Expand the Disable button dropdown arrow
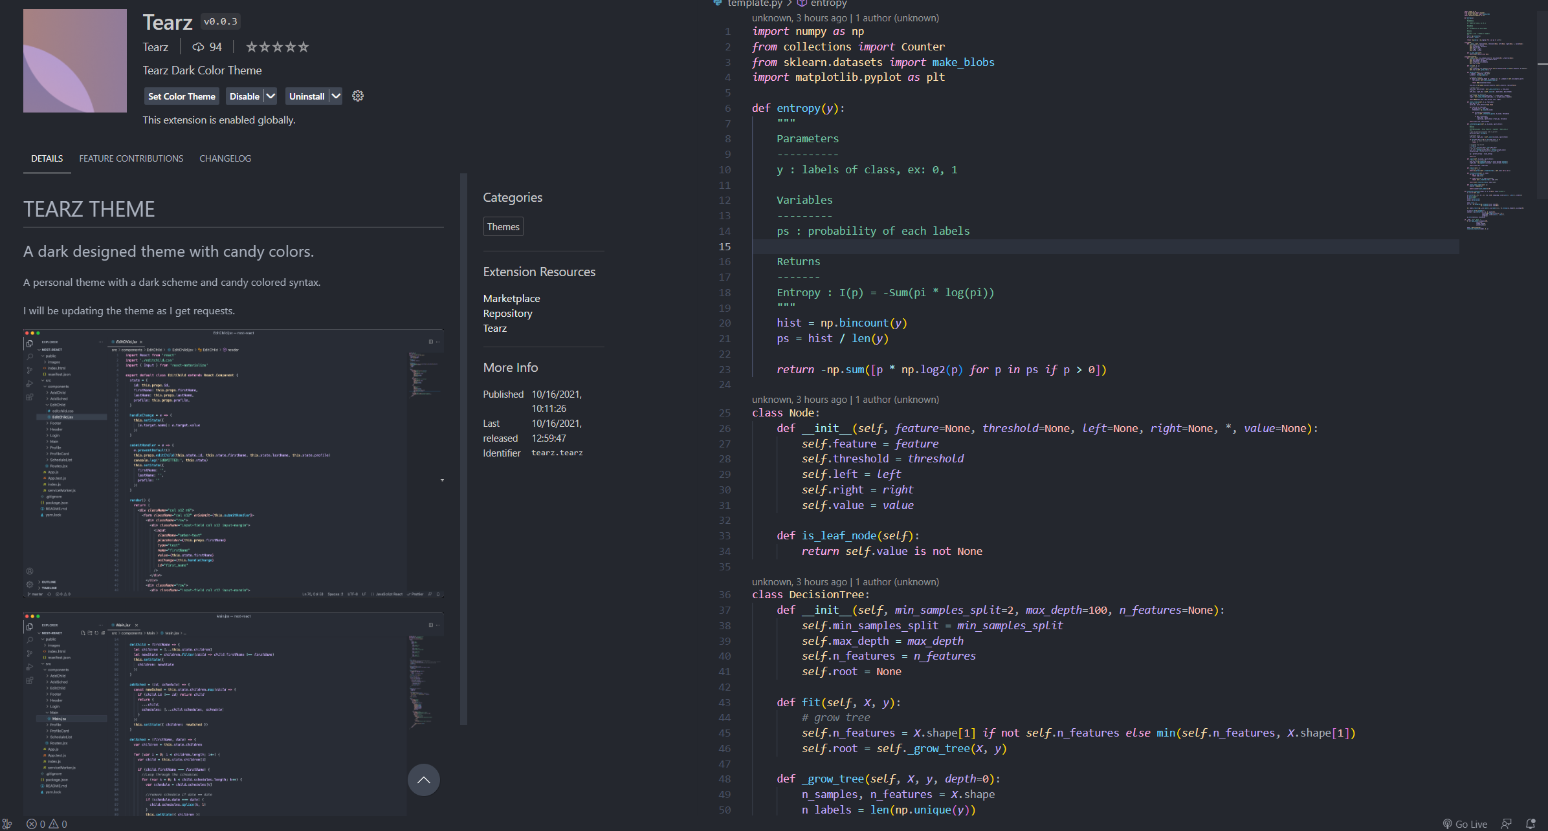The width and height of the screenshot is (1548, 831). [271, 96]
